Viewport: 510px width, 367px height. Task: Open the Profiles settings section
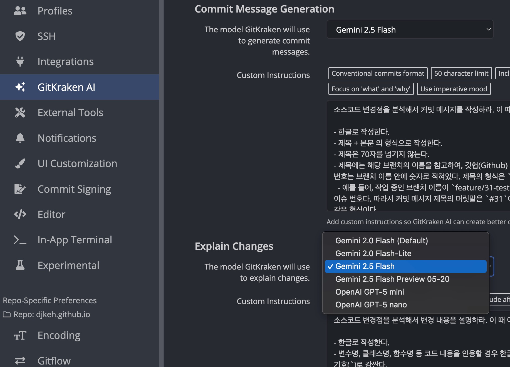click(55, 11)
